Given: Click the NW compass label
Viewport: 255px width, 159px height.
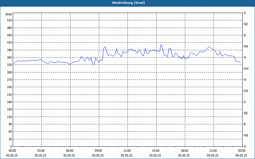Looking at the screenshot, I should point(246,69).
